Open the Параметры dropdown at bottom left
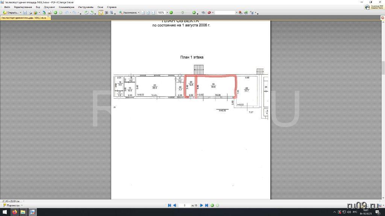This screenshot has height=216, width=385. pos(22,205)
